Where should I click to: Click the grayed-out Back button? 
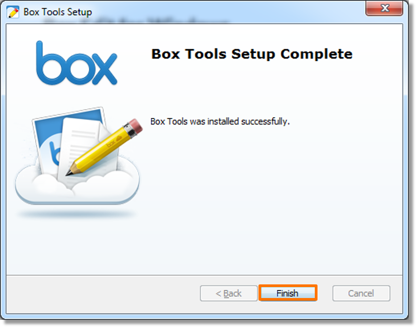pyautogui.click(x=228, y=293)
